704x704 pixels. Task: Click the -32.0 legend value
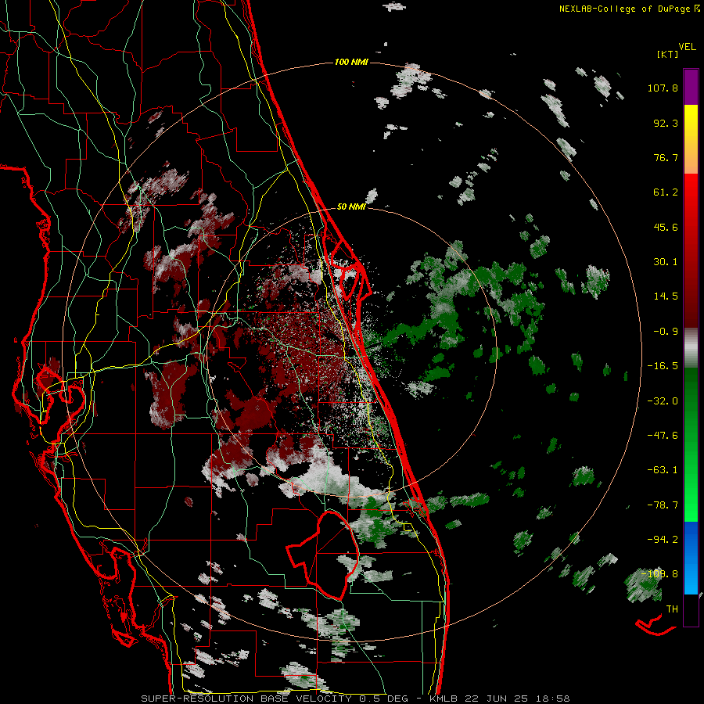click(x=663, y=401)
